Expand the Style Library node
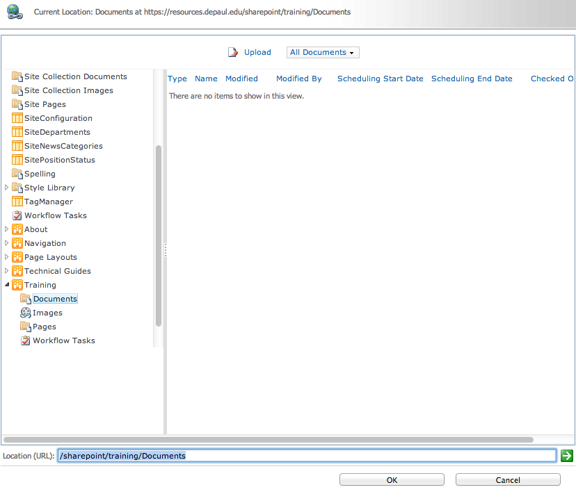Viewport: 576px width, 494px height. [6, 188]
